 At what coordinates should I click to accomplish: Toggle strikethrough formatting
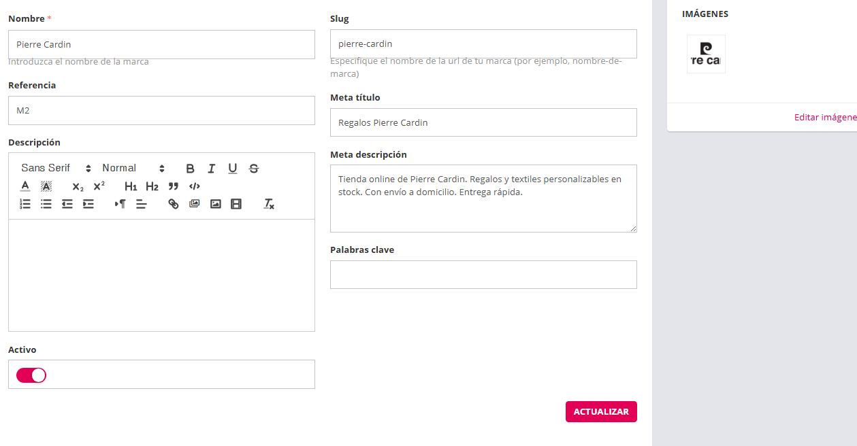pos(254,169)
